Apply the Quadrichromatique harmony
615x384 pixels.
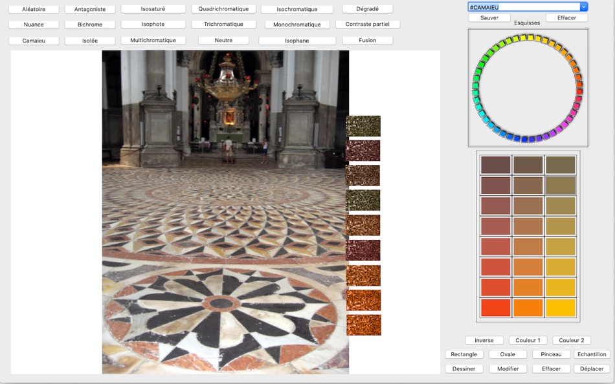[223, 8]
